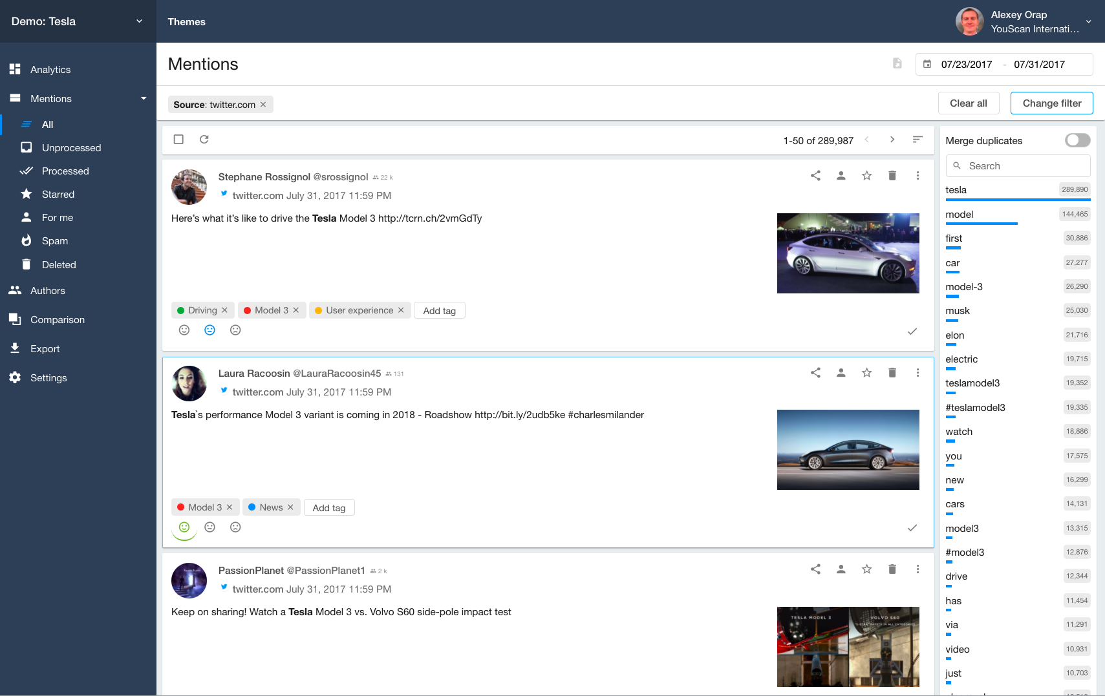The height and width of the screenshot is (696, 1105).
Task: Collapse the Mentions sidebar section
Action: pyautogui.click(x=143, y=98)
